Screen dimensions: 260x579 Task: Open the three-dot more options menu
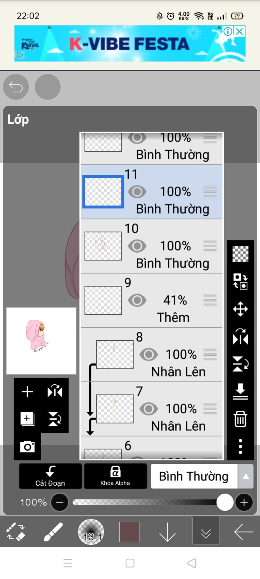(x=240, y=446)
